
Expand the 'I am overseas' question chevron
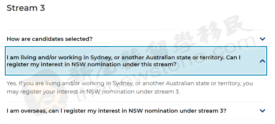pyautogui.click(x=262, y=111)
